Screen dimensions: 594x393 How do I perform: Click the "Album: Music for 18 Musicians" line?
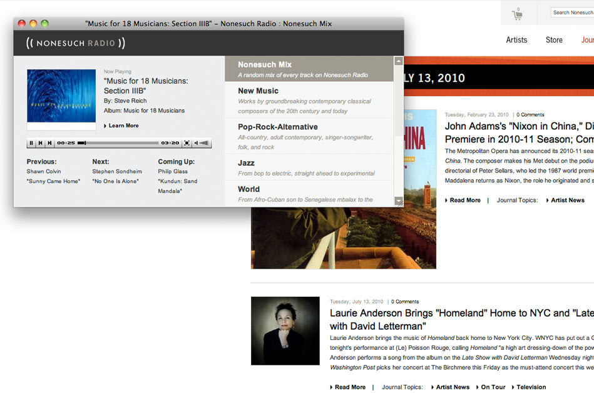pyautogui.click(x=145, y=111)
